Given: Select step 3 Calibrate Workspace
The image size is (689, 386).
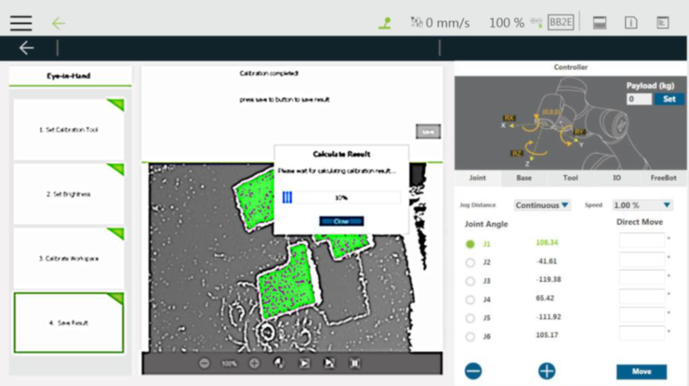Looking at the screenshot, I should coord(69,259).
